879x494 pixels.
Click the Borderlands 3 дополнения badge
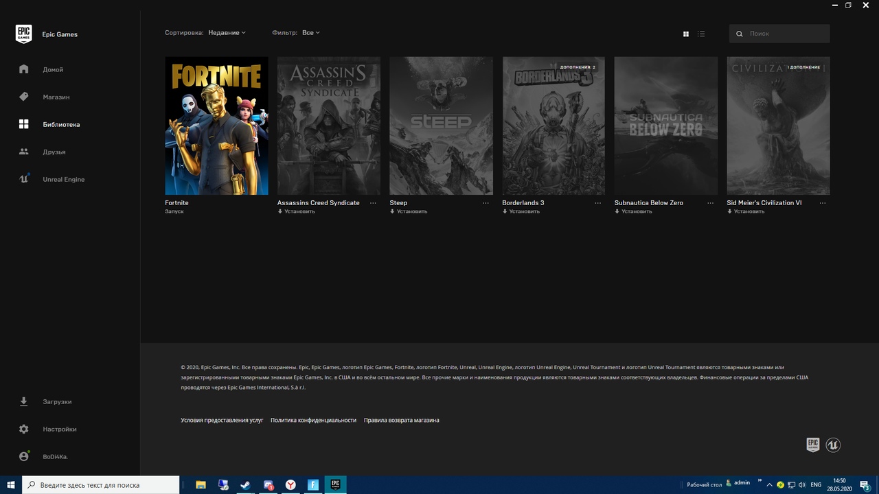[578, 67]
